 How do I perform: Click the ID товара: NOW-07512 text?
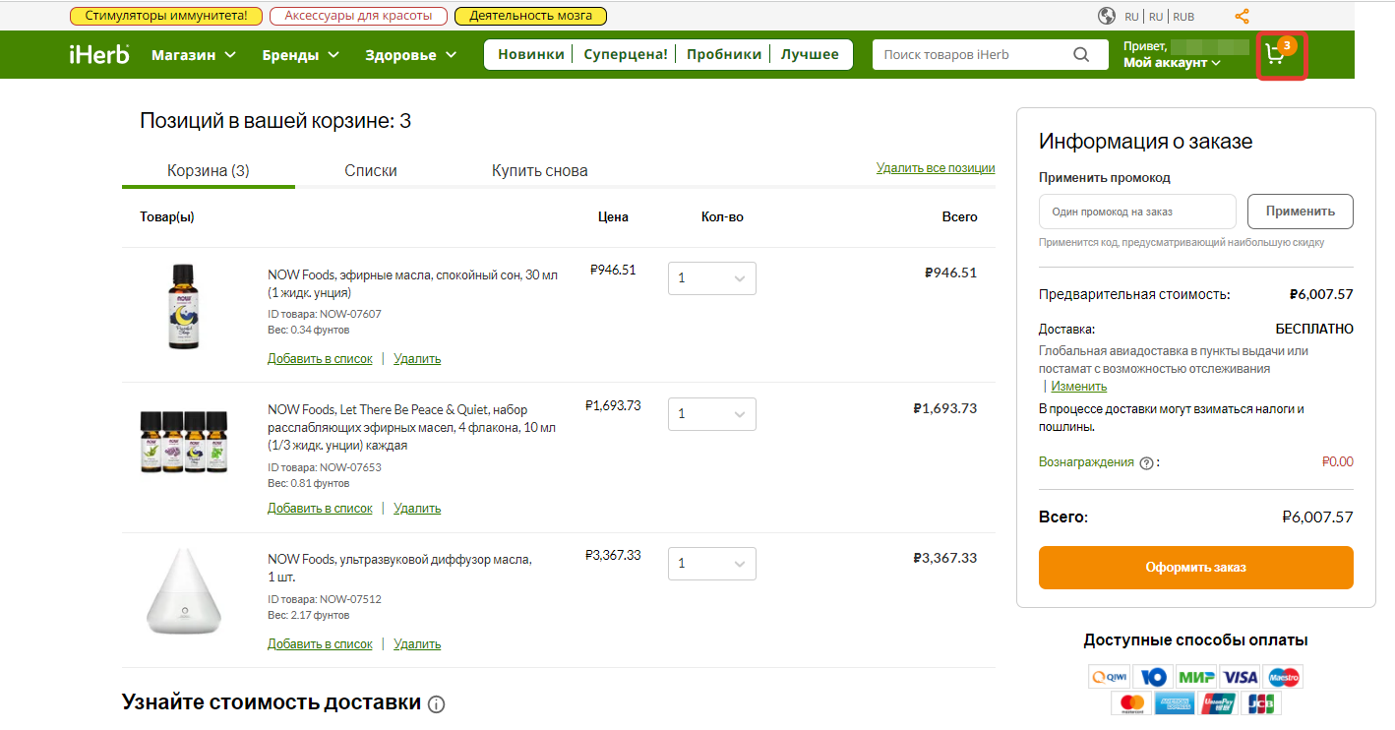[x=325, y=598]
